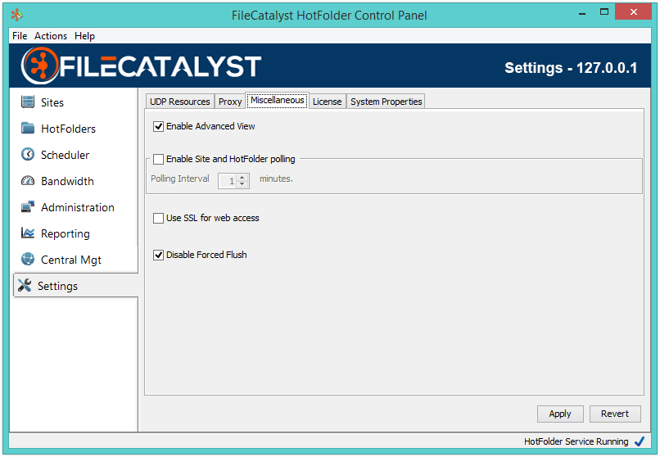
Task: Click the FileCatalyst logo in banner
Action: point(141,66)
